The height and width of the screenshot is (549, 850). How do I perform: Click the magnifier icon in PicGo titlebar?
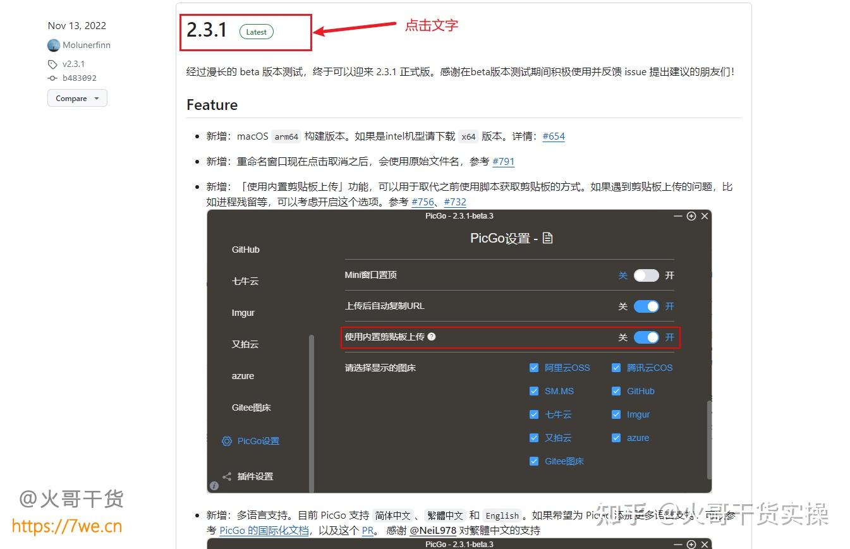point(691,216)
